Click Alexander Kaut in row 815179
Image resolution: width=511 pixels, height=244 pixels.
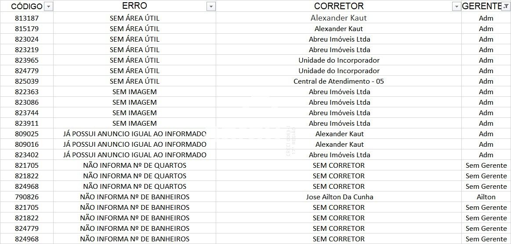click(x=339, y=28)
